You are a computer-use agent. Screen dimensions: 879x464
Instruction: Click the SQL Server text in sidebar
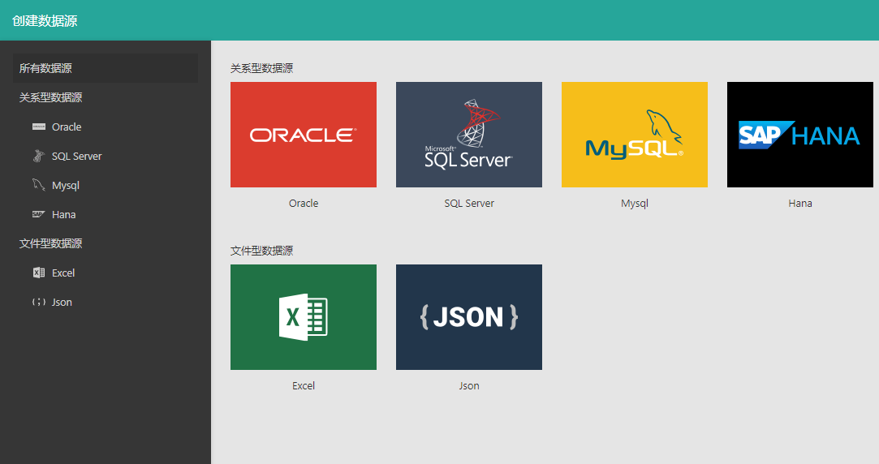pyautogui.click(x=77, y=157)
